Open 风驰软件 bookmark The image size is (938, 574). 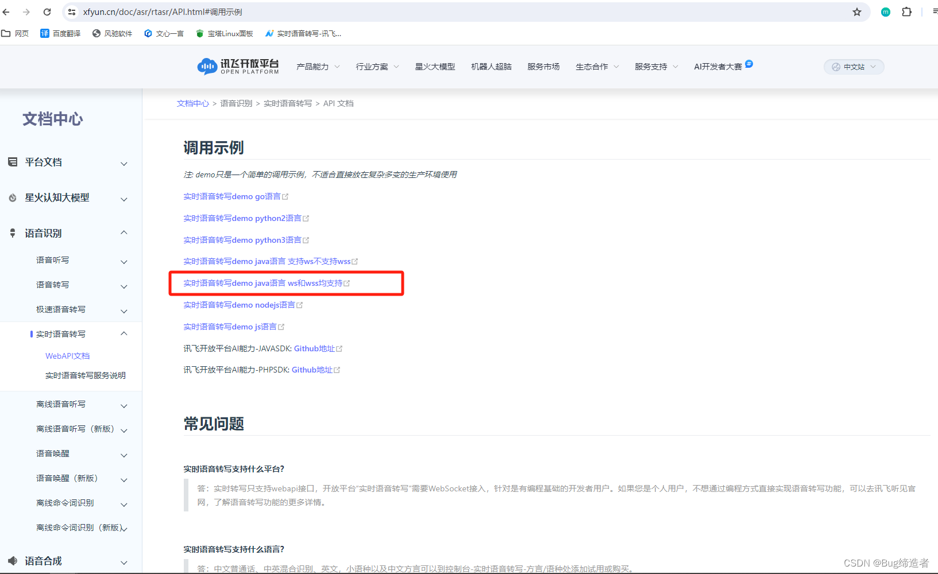[x=112, y=33]
